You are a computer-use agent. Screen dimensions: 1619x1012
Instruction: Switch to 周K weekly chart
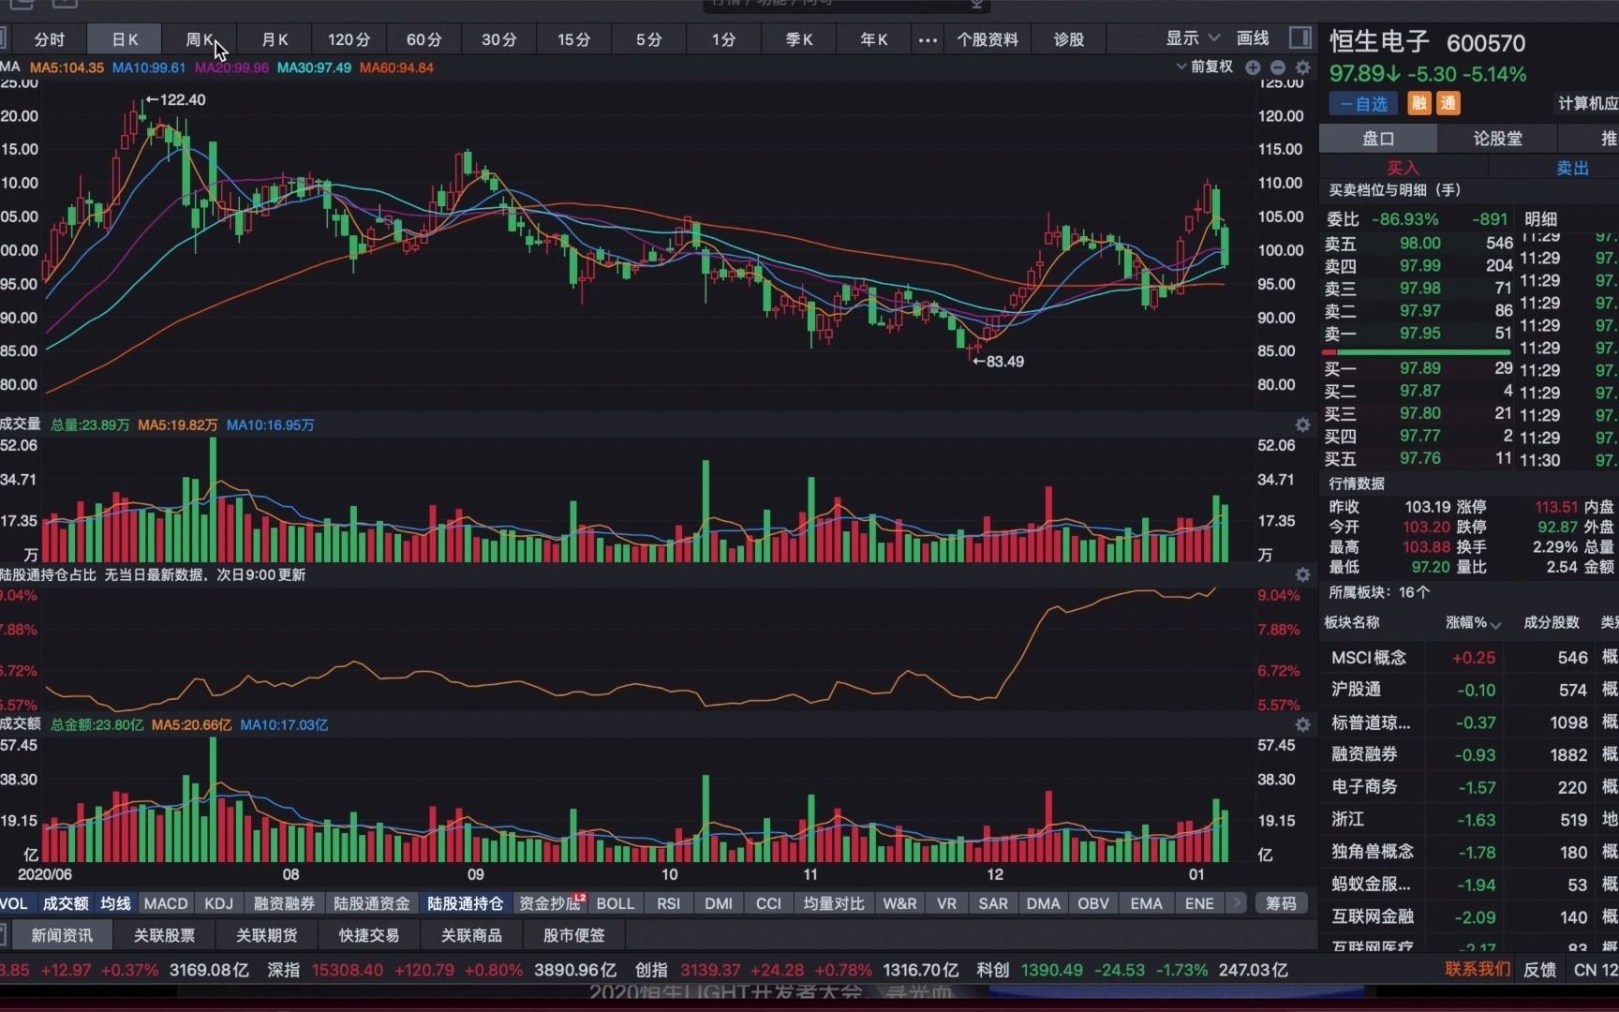200,39
